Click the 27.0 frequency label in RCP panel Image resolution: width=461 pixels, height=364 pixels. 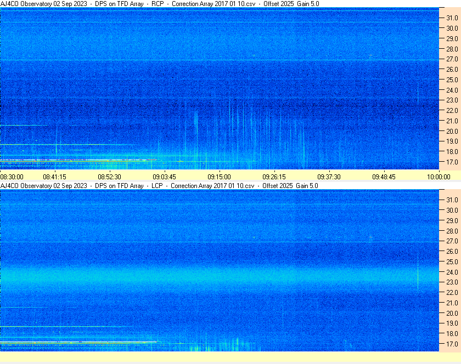click(452, 59)
